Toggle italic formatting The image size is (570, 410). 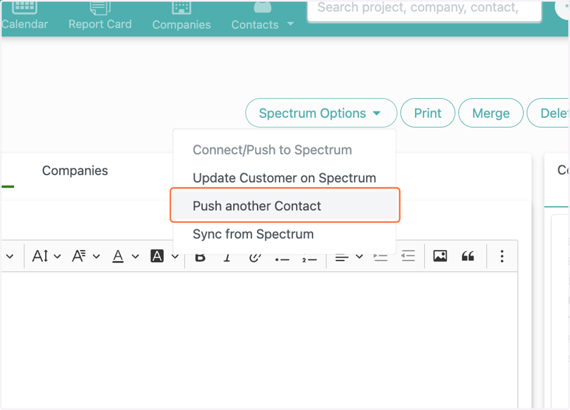click(228, 257)
